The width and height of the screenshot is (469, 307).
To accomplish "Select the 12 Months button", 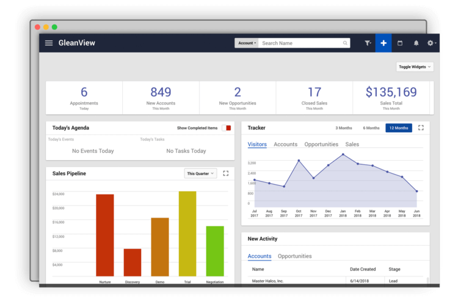I will [398, 128].
